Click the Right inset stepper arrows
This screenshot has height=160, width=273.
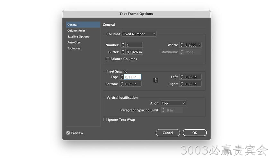point(181,84)
